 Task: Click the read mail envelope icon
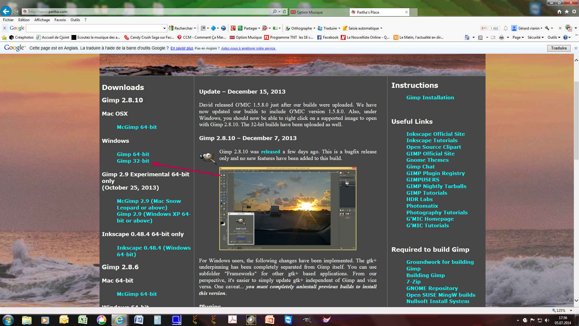[493, 37]
